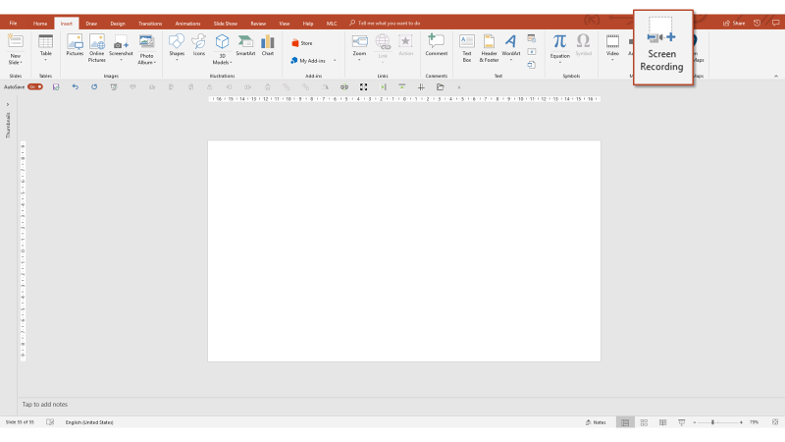Switch to Slide Sorter view
This screenshot has height=442, width=785.
point(644,422)
